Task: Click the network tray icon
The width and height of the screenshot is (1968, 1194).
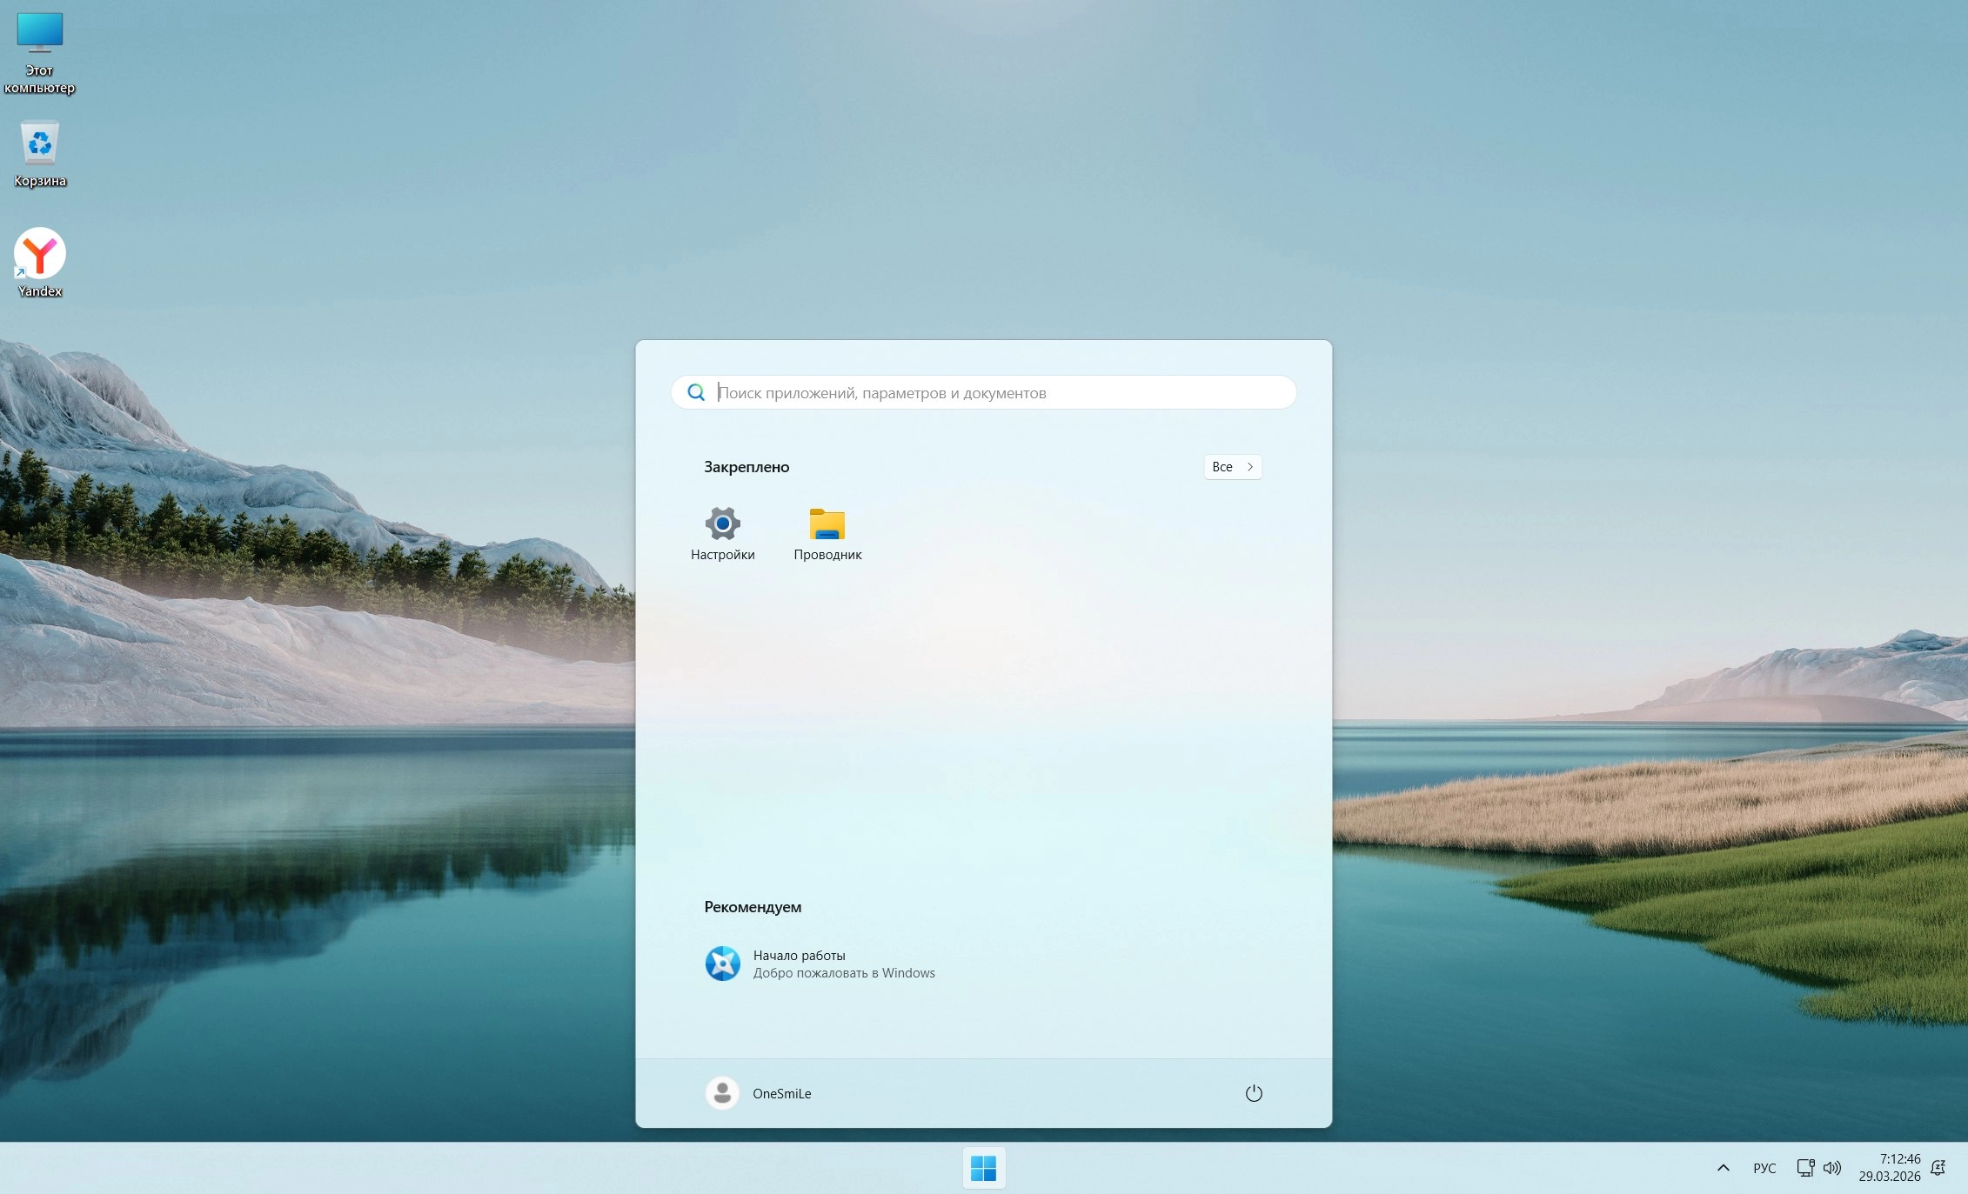Action: pos(1805,1168)
